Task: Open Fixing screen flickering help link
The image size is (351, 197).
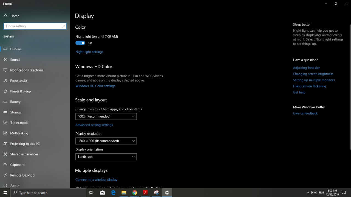Action: (309, 86)
